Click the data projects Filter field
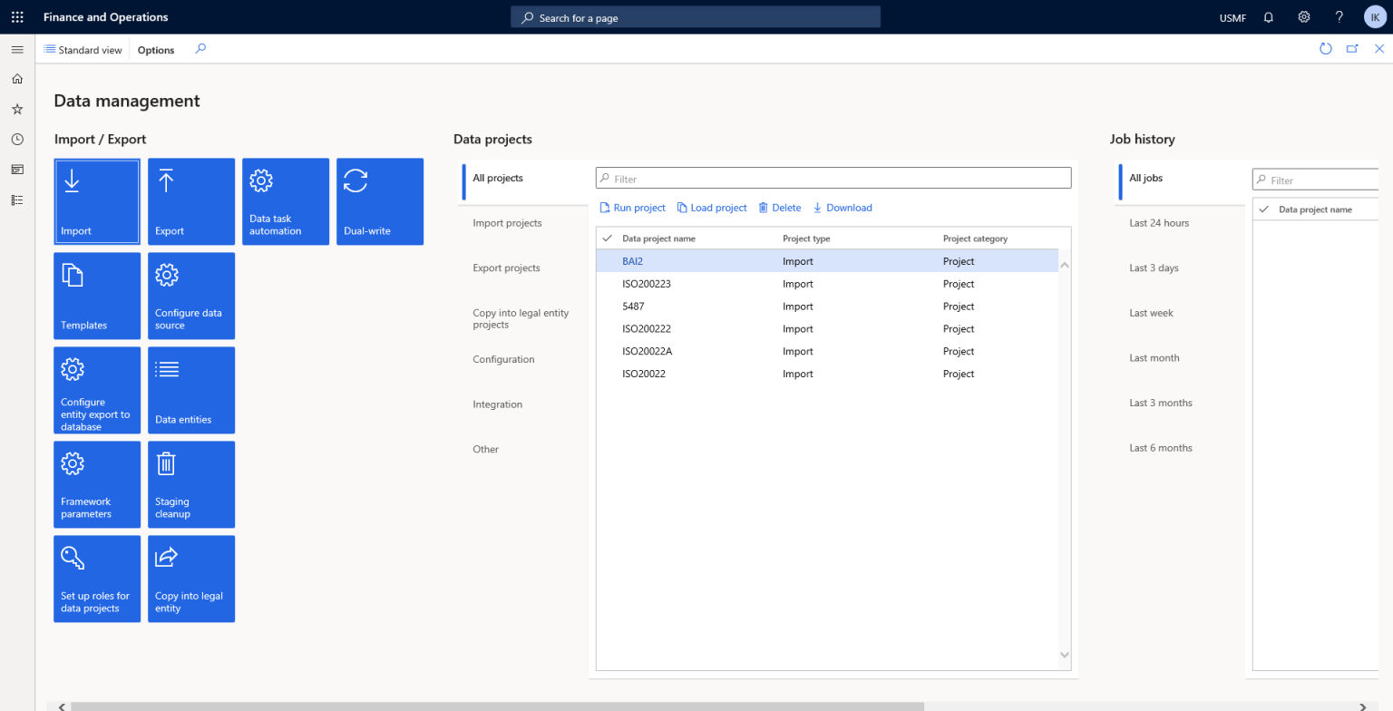 (833, 177)
